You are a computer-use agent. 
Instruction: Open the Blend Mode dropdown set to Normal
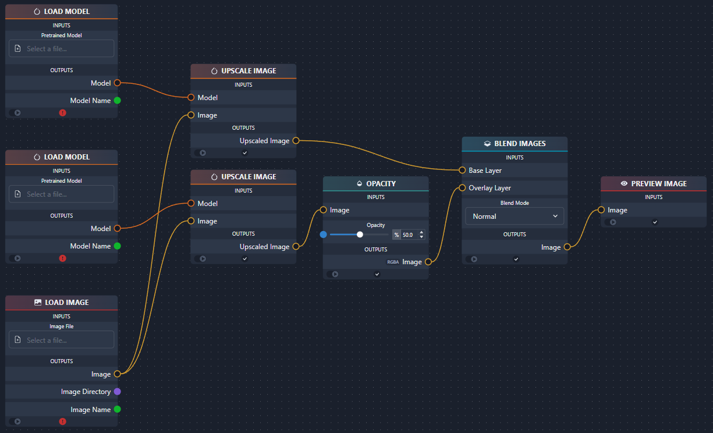pyautogui.click(x=515, y=216)
